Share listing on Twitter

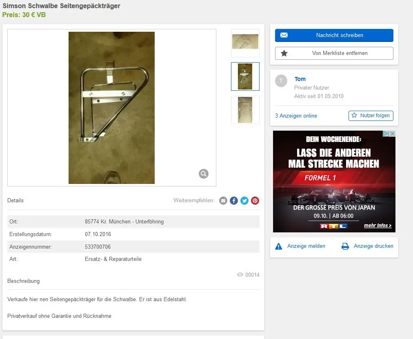click(244, 201)
